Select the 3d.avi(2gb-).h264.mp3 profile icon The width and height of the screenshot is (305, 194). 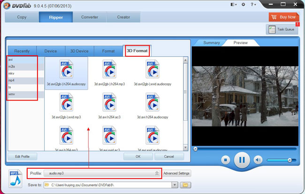(109, 69)
